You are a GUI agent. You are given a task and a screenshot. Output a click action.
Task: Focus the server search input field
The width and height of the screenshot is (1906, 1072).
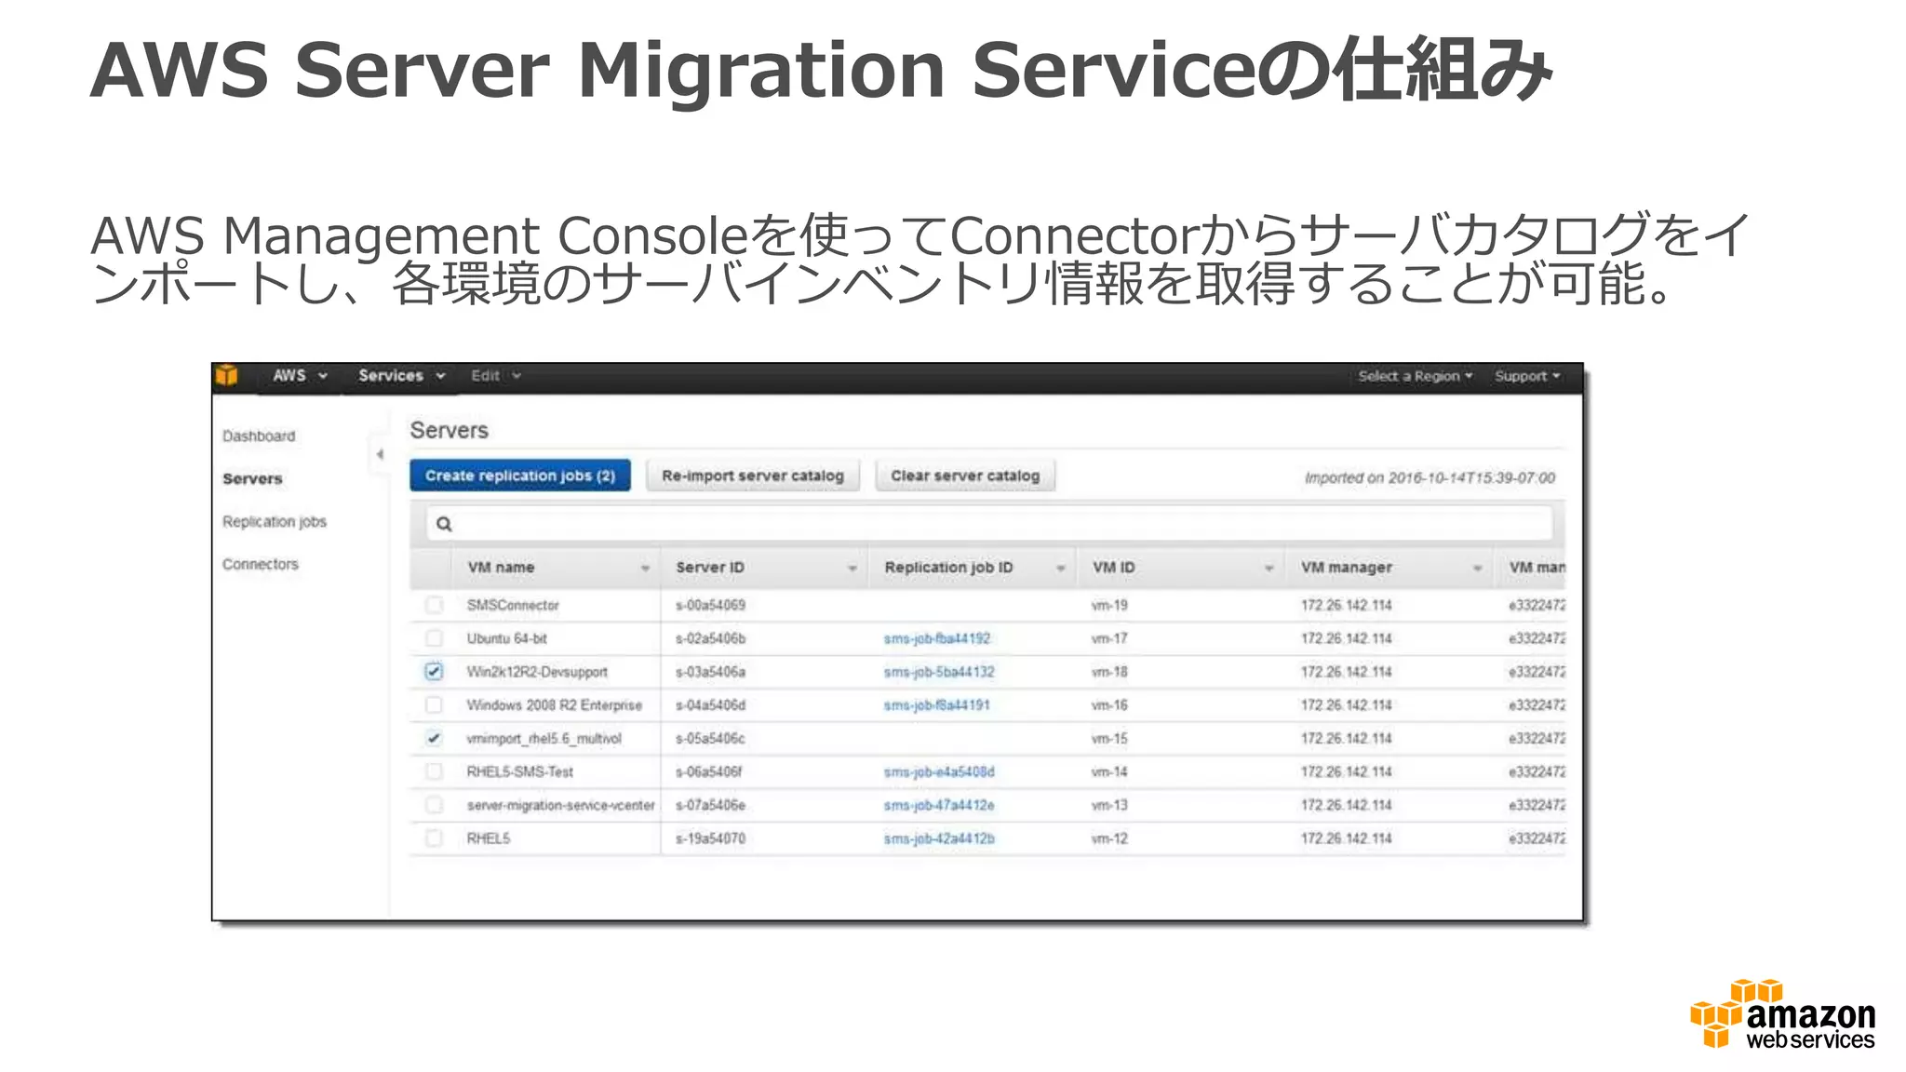[x=989, y=524]
